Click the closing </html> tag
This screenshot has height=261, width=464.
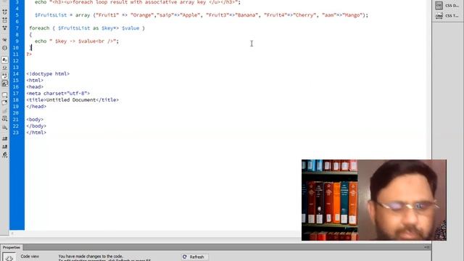pos(36,133)
